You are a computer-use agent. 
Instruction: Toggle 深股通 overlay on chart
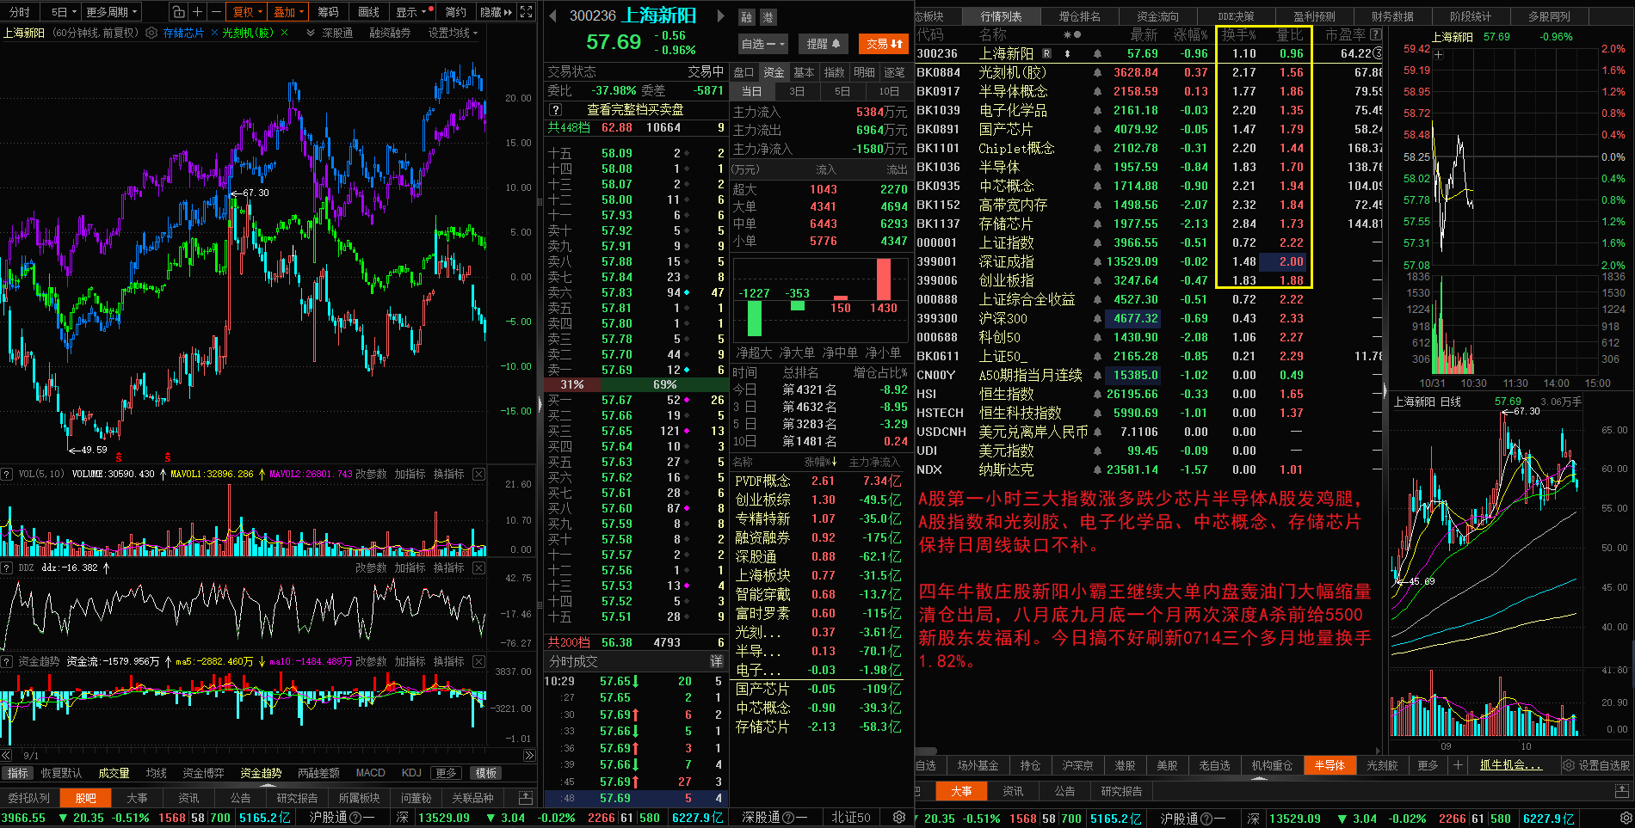pos(337,33)
